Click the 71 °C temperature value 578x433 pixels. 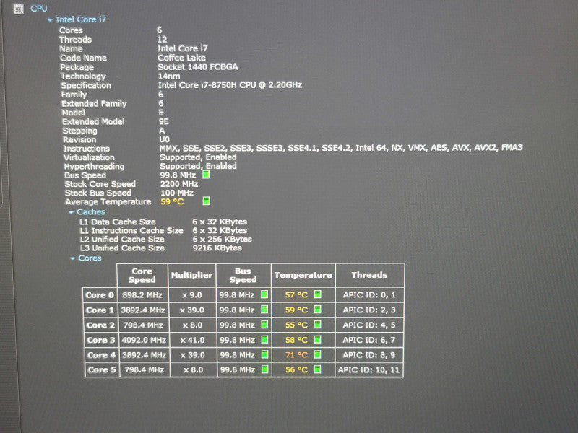pos(296,355)
